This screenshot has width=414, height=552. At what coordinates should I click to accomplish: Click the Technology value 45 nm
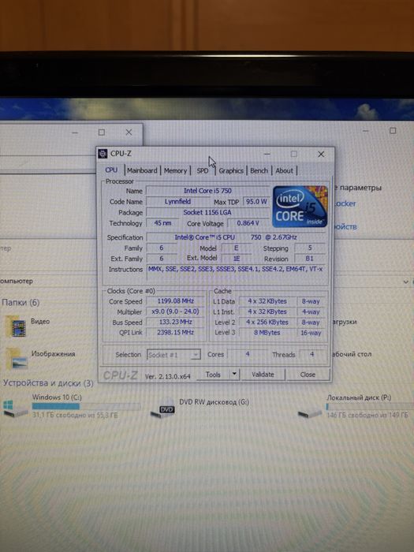(162, 223)
